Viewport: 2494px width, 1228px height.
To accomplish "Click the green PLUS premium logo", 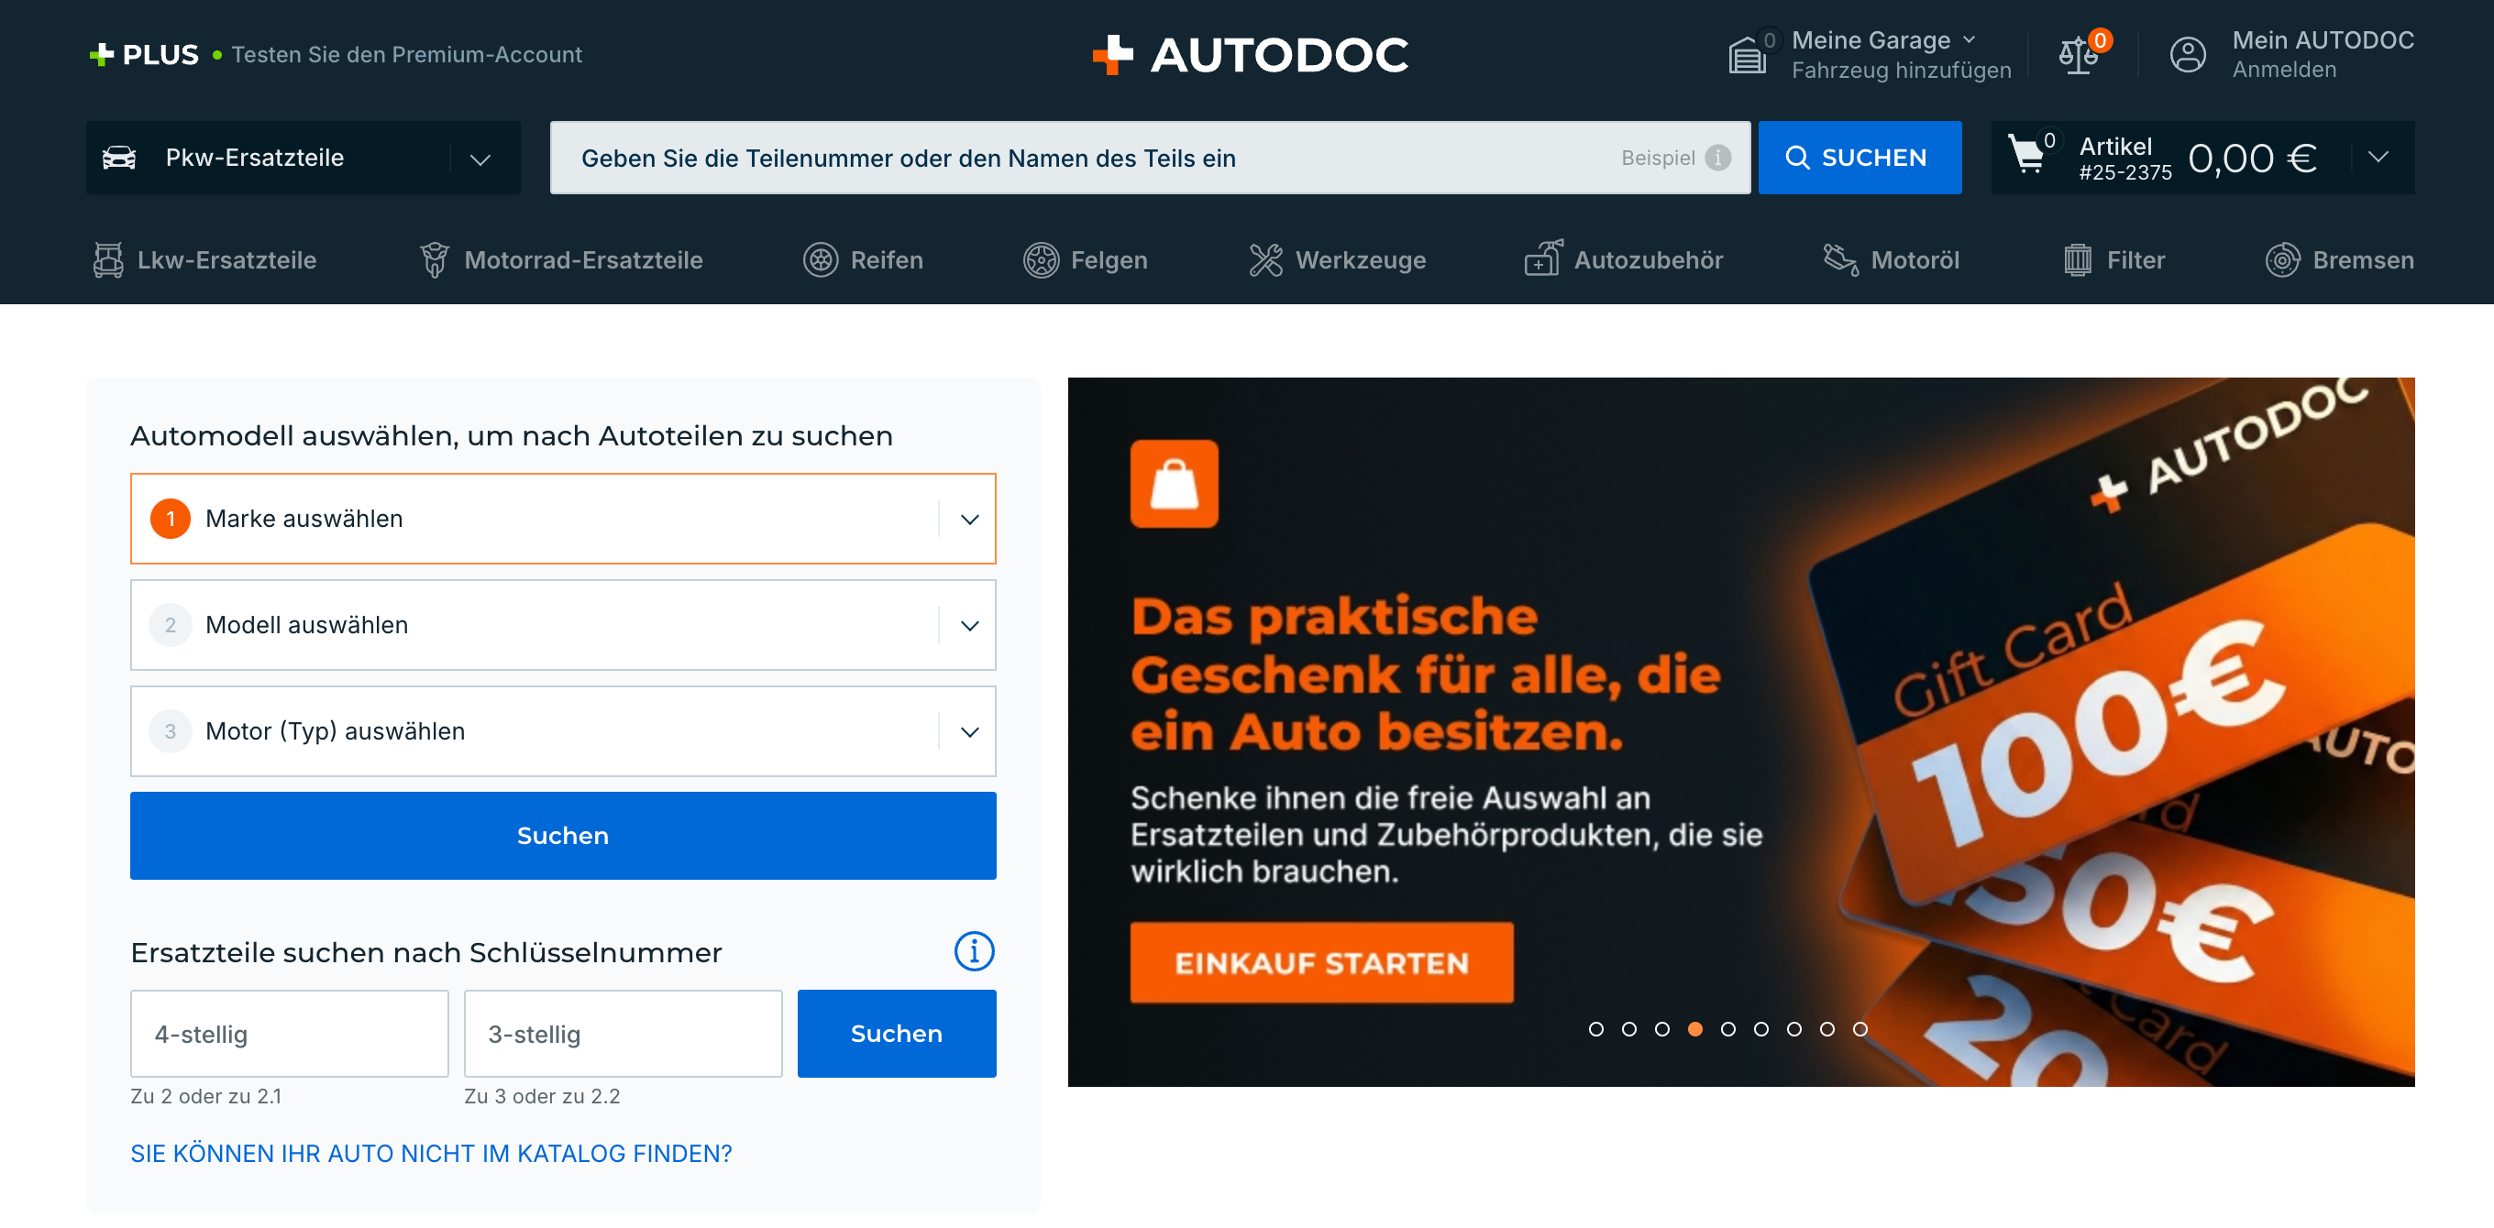I will (x=143, y=55).
